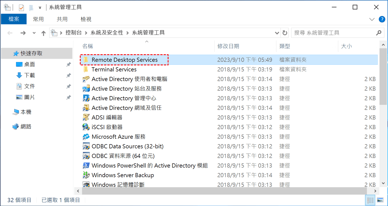
Task: Select the Remote Desktop Services folder
Action: (229, 60)
